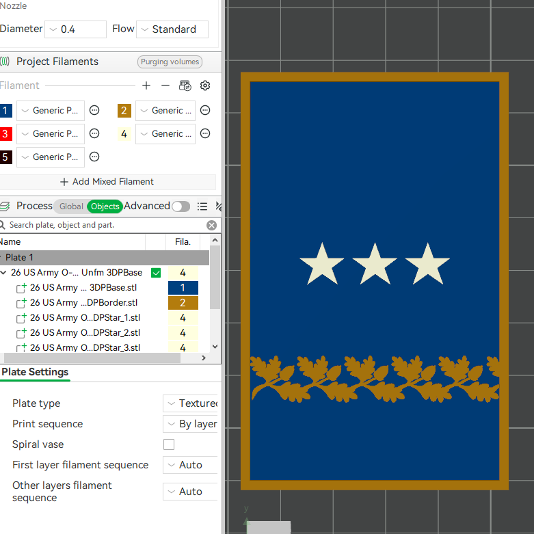
Task: Click the gold filament 2 color swatch
Action: point(124,110)
